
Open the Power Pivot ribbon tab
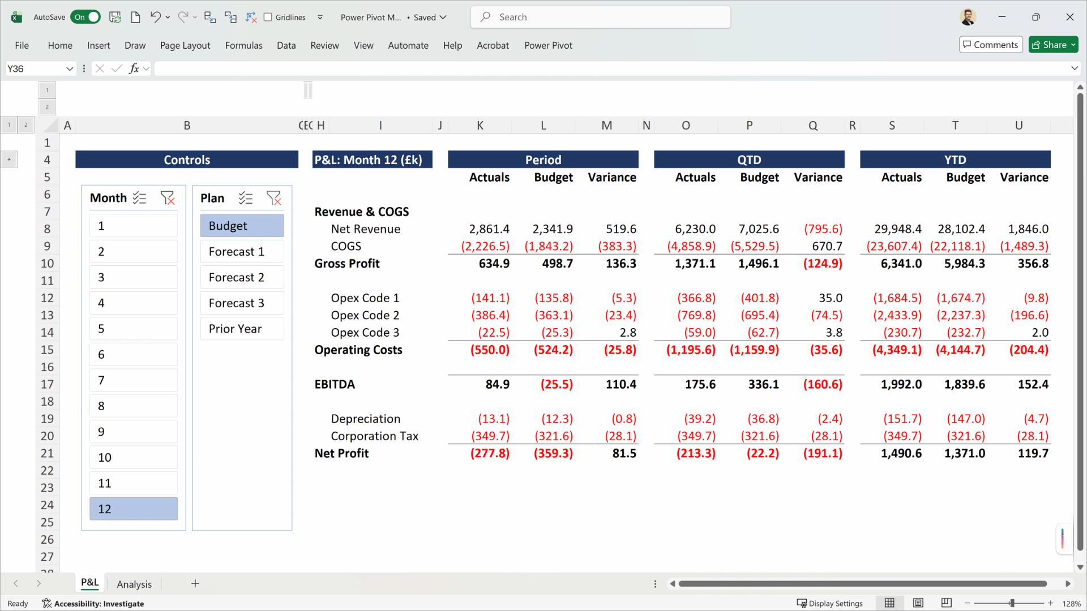coord(548,45)
